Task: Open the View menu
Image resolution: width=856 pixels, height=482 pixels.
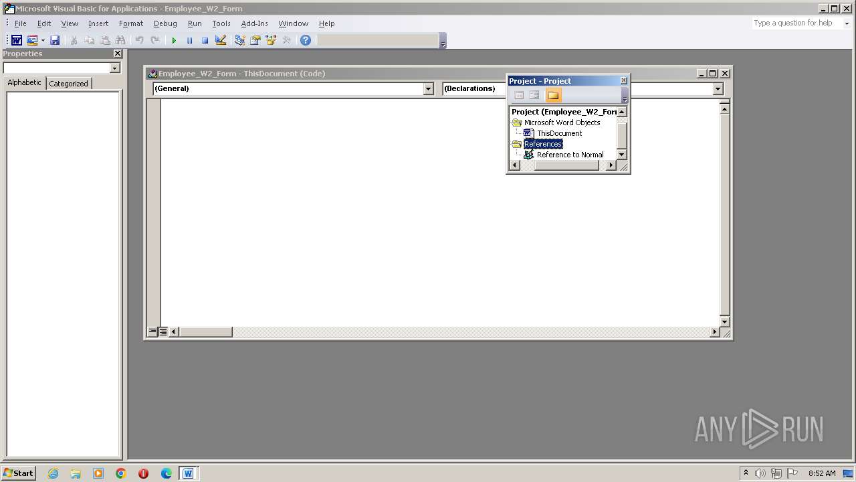Action: (x=70, y=23)
